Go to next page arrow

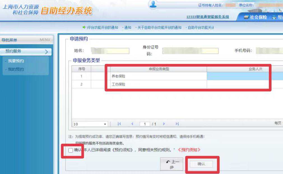tap(164, 124)
